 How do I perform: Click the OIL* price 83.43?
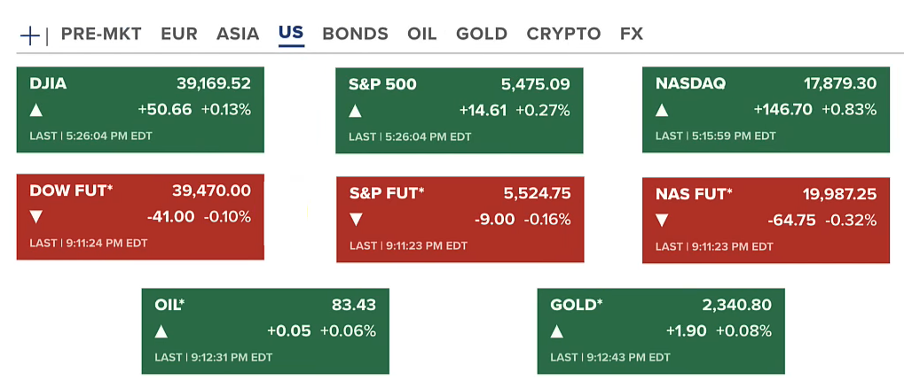coord(353,305)
